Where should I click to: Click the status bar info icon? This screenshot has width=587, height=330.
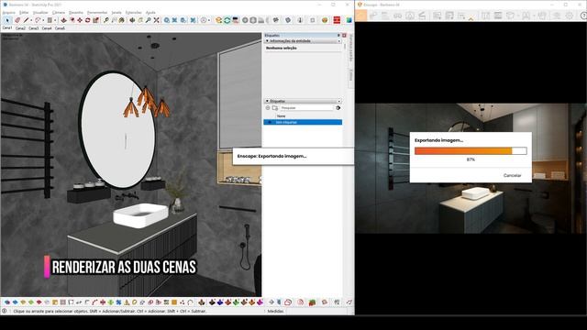click(4, 311)
